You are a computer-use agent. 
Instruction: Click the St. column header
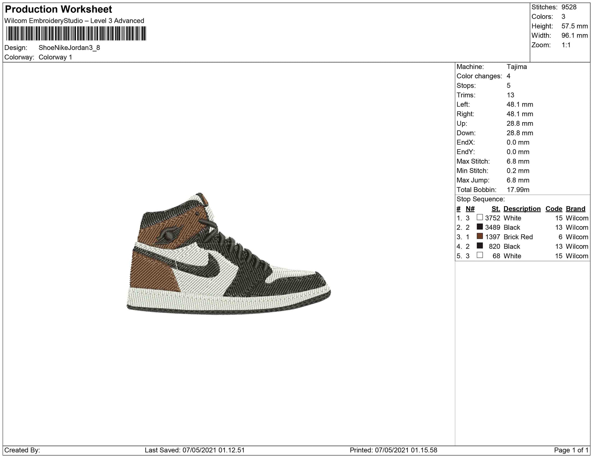coord(495,209)
